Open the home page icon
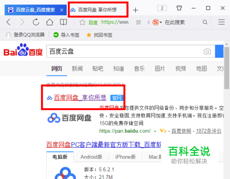 50,22
